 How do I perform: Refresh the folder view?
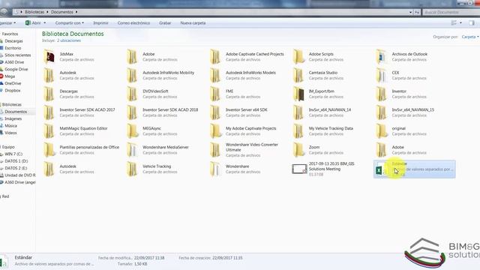coord(417,12)
